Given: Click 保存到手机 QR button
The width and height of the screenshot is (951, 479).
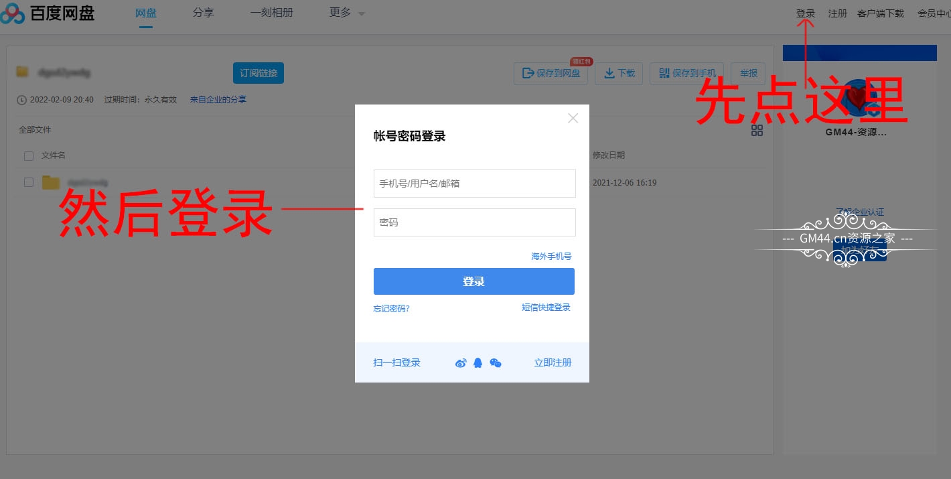Looking at the screenshot, I should coord(687,73).
